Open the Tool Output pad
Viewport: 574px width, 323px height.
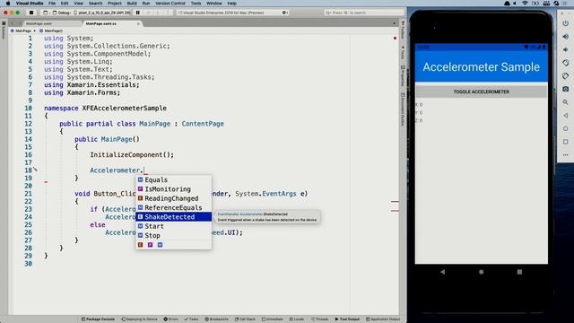pyautogui.click(x=347, y=319)
